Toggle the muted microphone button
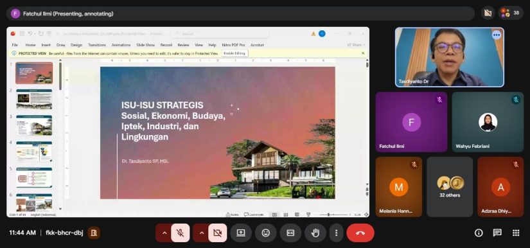Image resolution: width=530 pixels, height=248 pixels. coord(180,233)
